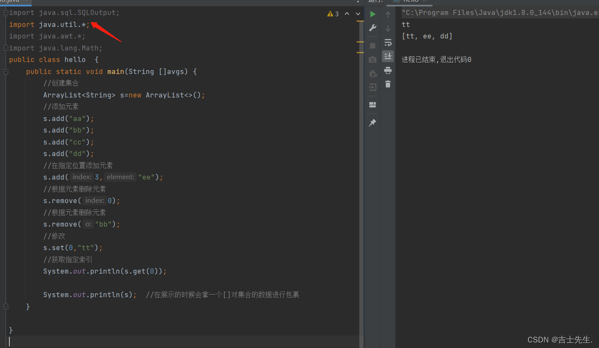The height and width of the screenshot is (348, 599).
Task: Go to previous highlighted problem arrow
Action: pyautogui.click(x=347, y=14)
